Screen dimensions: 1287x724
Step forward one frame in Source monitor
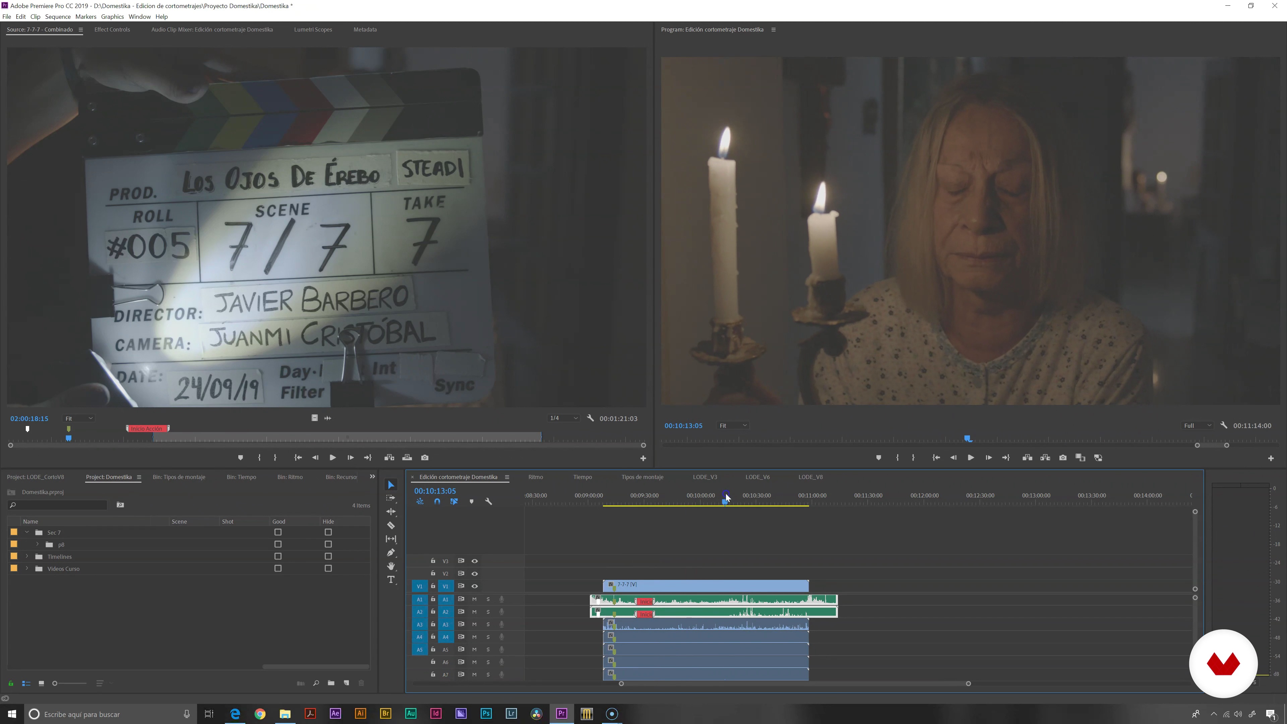350,458
